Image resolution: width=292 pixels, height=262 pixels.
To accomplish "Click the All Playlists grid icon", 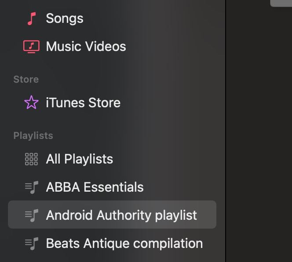I will (31, 159).
